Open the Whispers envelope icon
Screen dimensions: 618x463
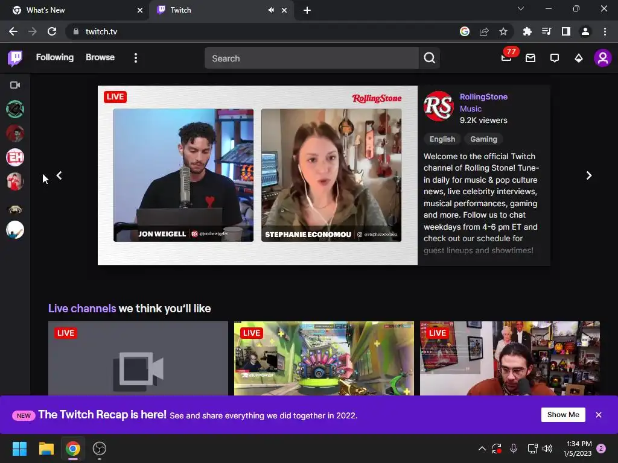[x=530, y=58]
